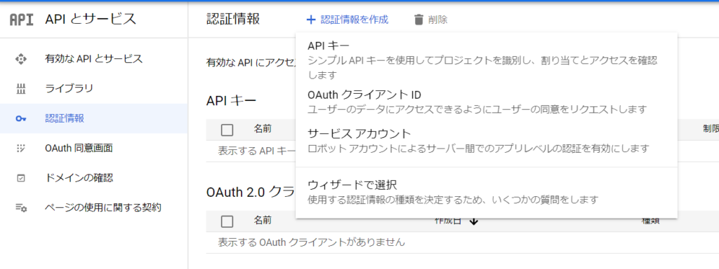Tick the select-all checkbox in OAuth 2.0 table

(227, 221)
